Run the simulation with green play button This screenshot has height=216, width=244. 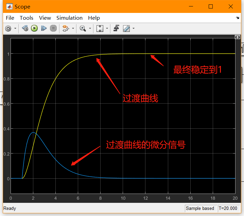(x=34, y=29)
